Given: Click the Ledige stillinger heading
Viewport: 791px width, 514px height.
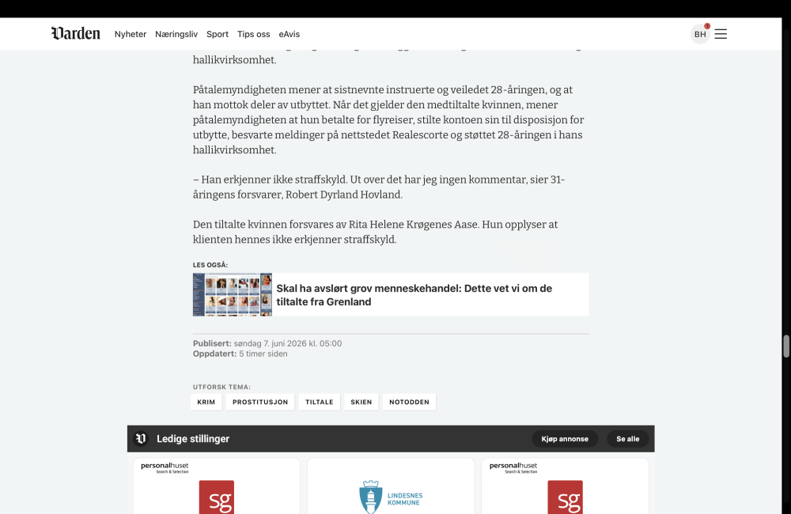Looking at the screenshot, I should 193,439.
